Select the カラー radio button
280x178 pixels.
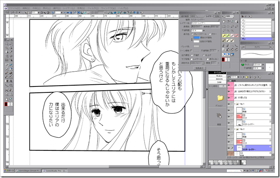pos(210,34)
